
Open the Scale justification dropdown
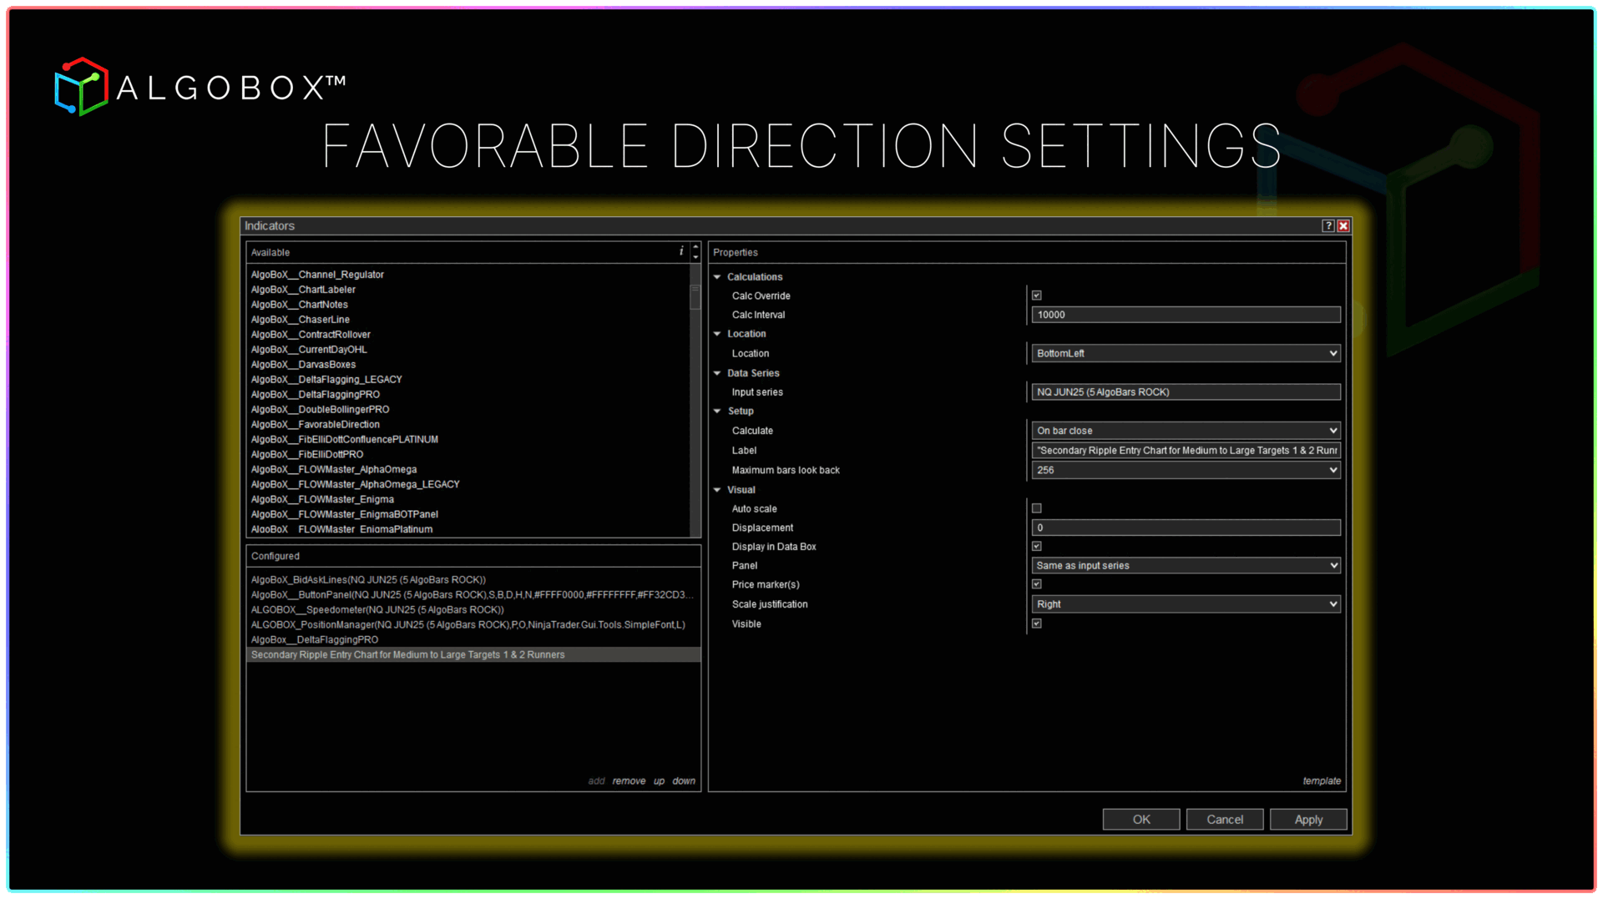(x=1186, y=604)
